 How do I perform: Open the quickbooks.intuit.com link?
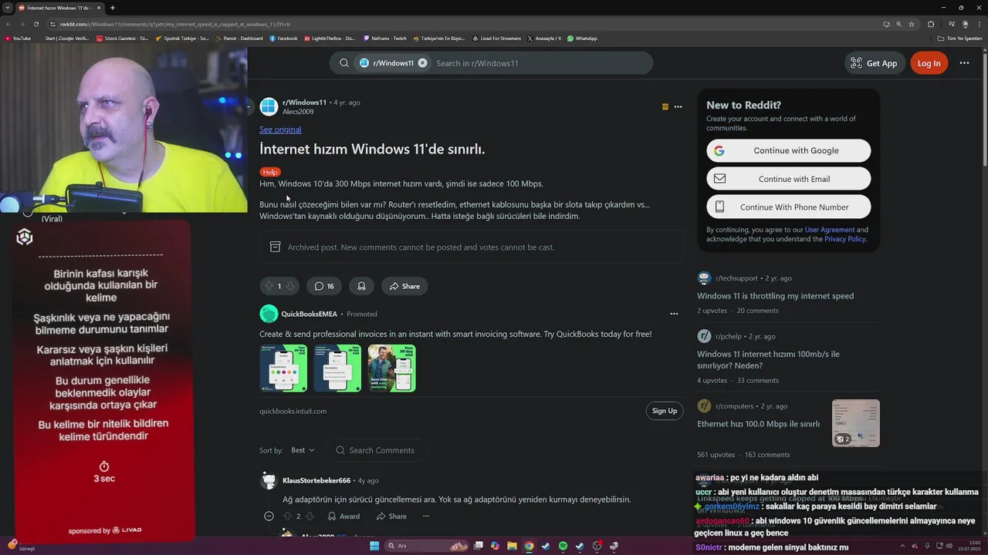(x=293, y=411)
